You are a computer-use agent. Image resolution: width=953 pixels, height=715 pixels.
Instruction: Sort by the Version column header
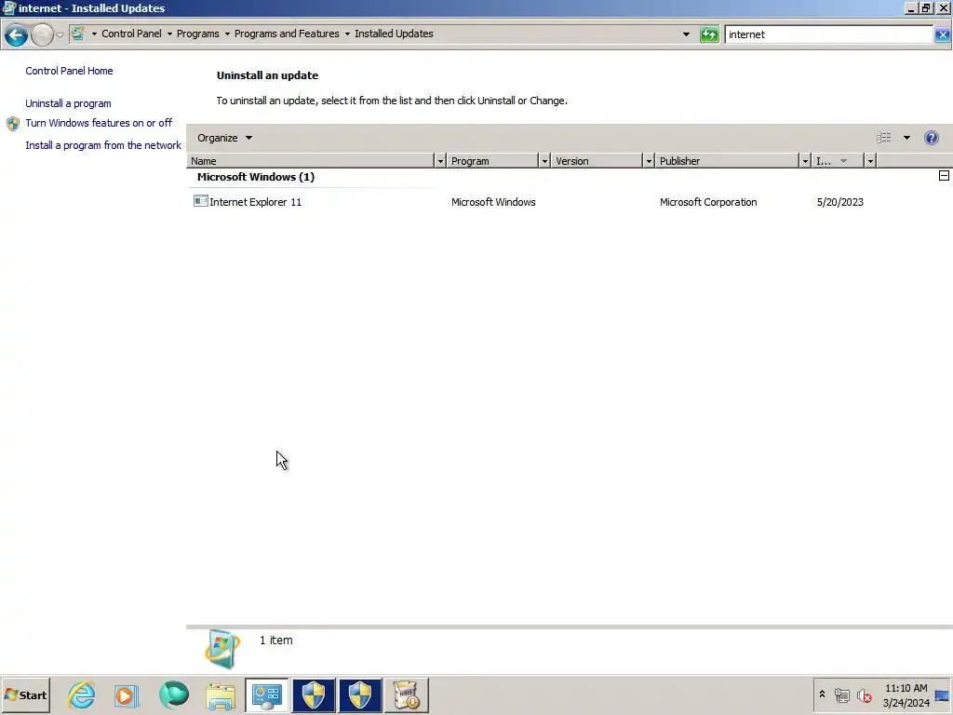click(x=597, y=161)
